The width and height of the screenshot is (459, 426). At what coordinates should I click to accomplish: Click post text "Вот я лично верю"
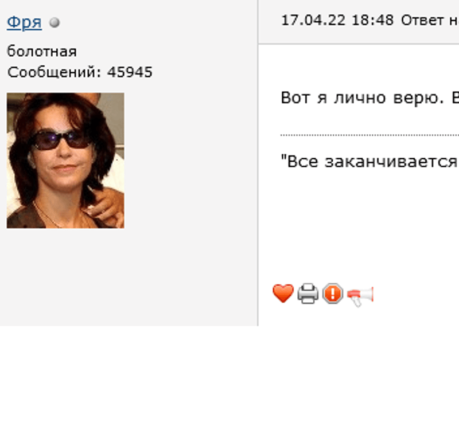pos(361,97)
